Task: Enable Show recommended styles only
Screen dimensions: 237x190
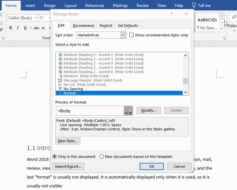Action: click(x=132, y=35)
